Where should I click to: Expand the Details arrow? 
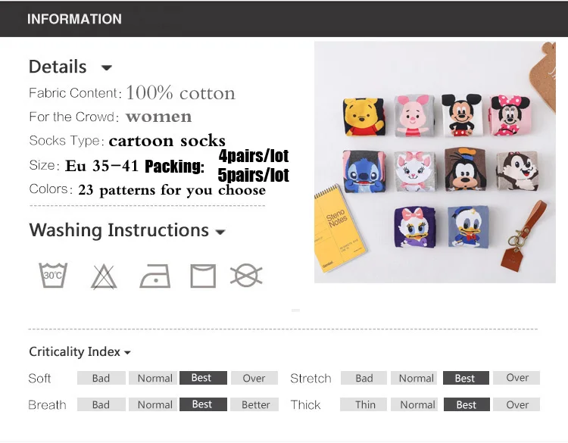click(x=107, y=67)
